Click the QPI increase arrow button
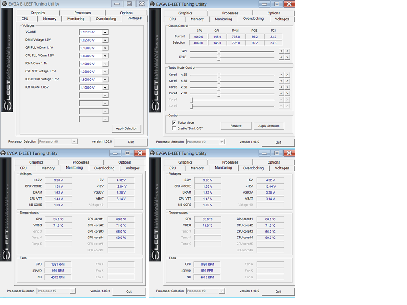This screenshot has width=407, height=305. pyautogui.click(x=287, y=51)
